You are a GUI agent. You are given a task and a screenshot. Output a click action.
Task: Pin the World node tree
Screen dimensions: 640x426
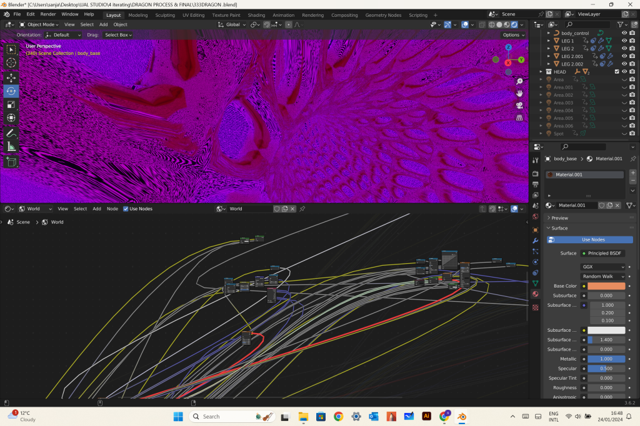coord(302,209)
